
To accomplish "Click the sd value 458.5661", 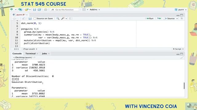I will [39, 71].
